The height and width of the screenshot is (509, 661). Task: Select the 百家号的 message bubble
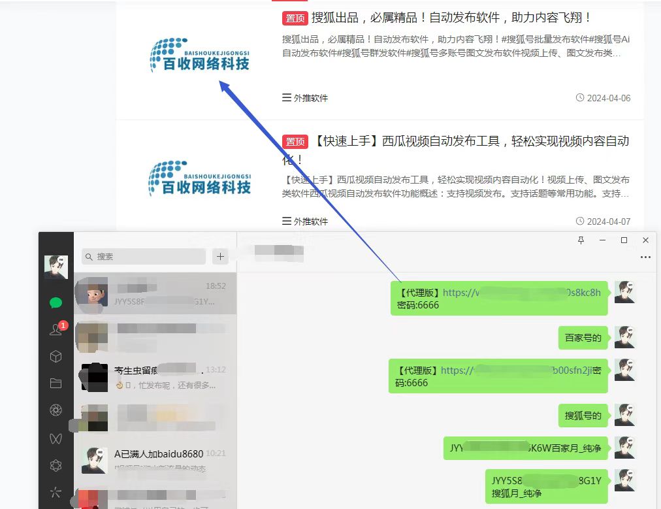(583, 338)
